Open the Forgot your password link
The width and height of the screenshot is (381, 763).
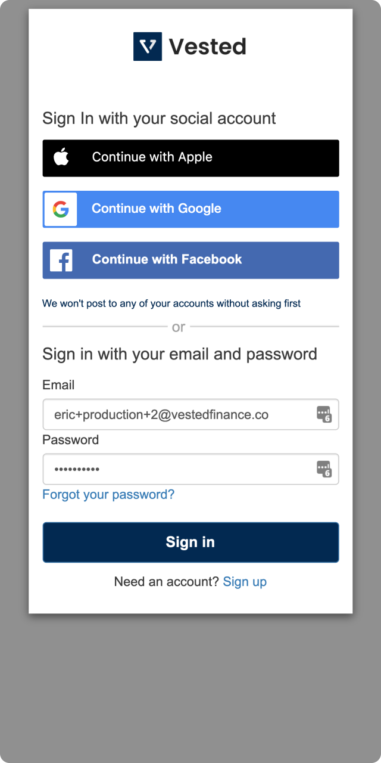pyautogui.click(x=108, y=495)
